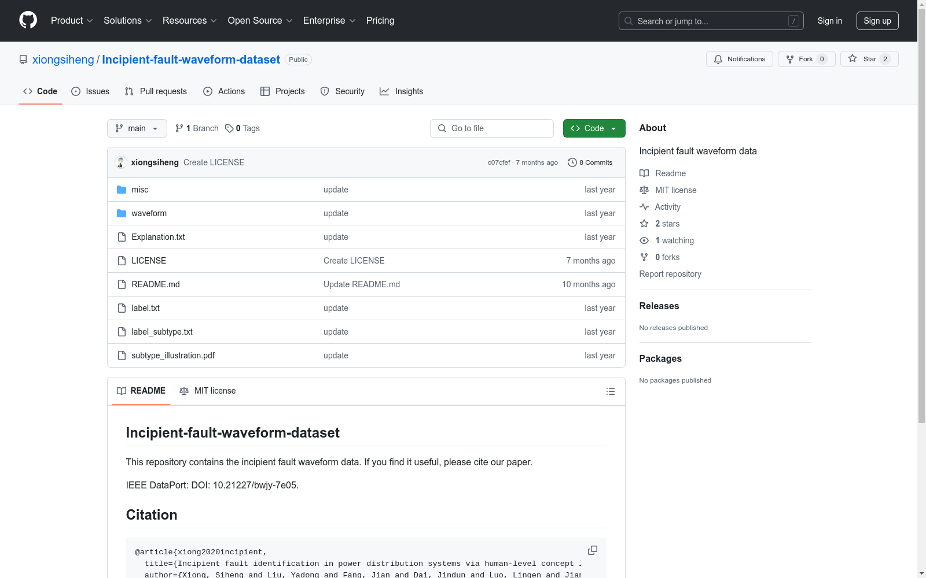Screen dimensions: 926x578
Task: Click the label_subtype.txt file icon
Action: 122,332
